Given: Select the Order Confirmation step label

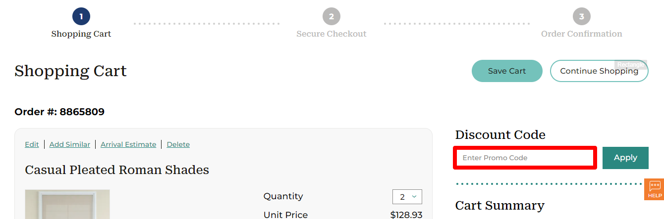Looking at the screenshot, I should coord(581,34).
